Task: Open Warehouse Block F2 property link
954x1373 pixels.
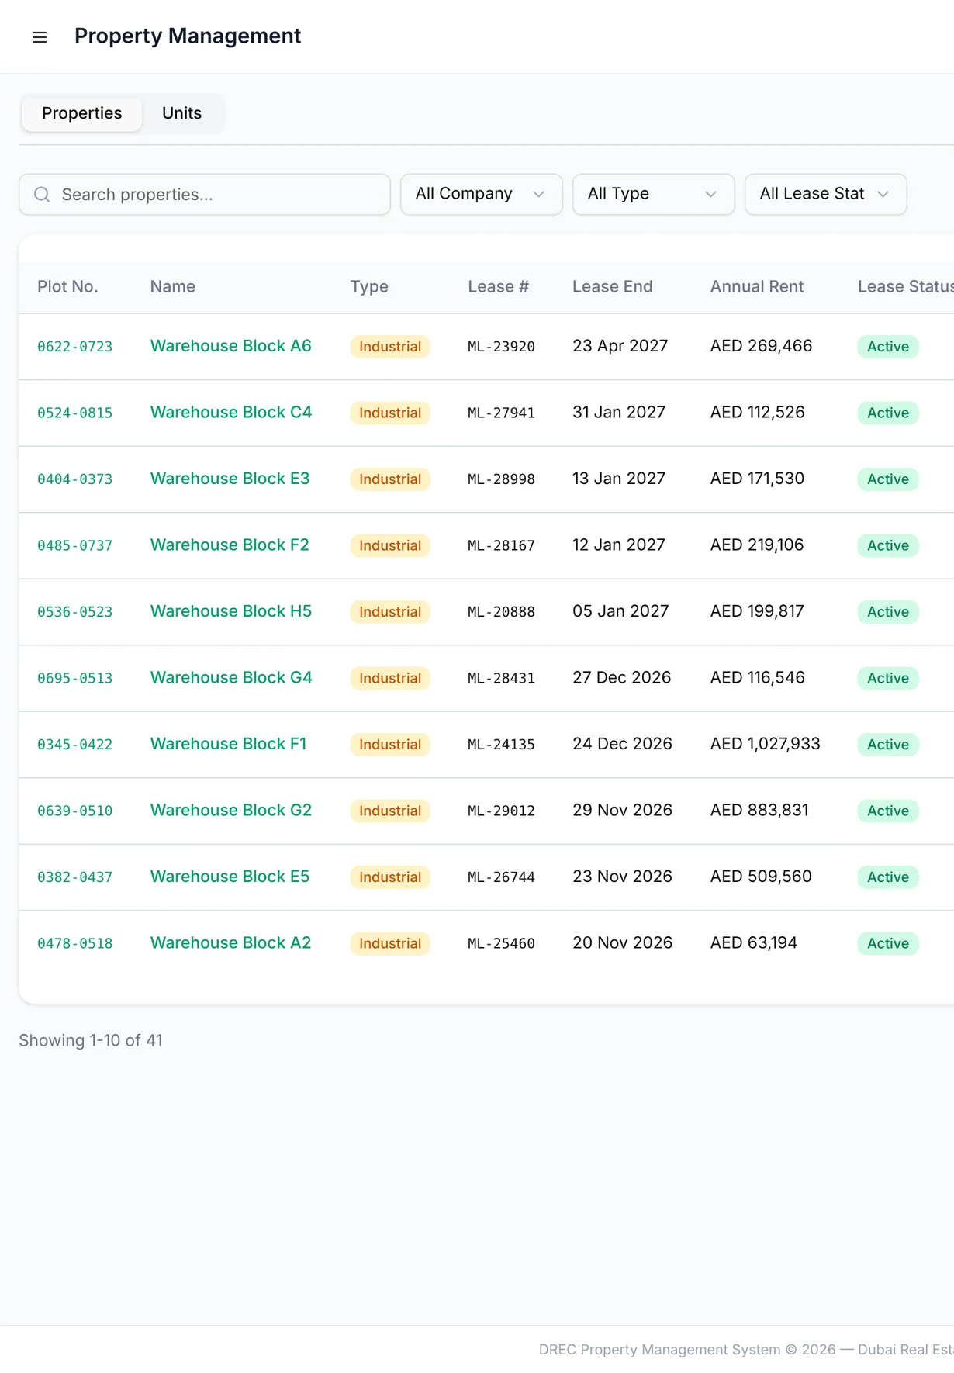Action: [230, 545]
